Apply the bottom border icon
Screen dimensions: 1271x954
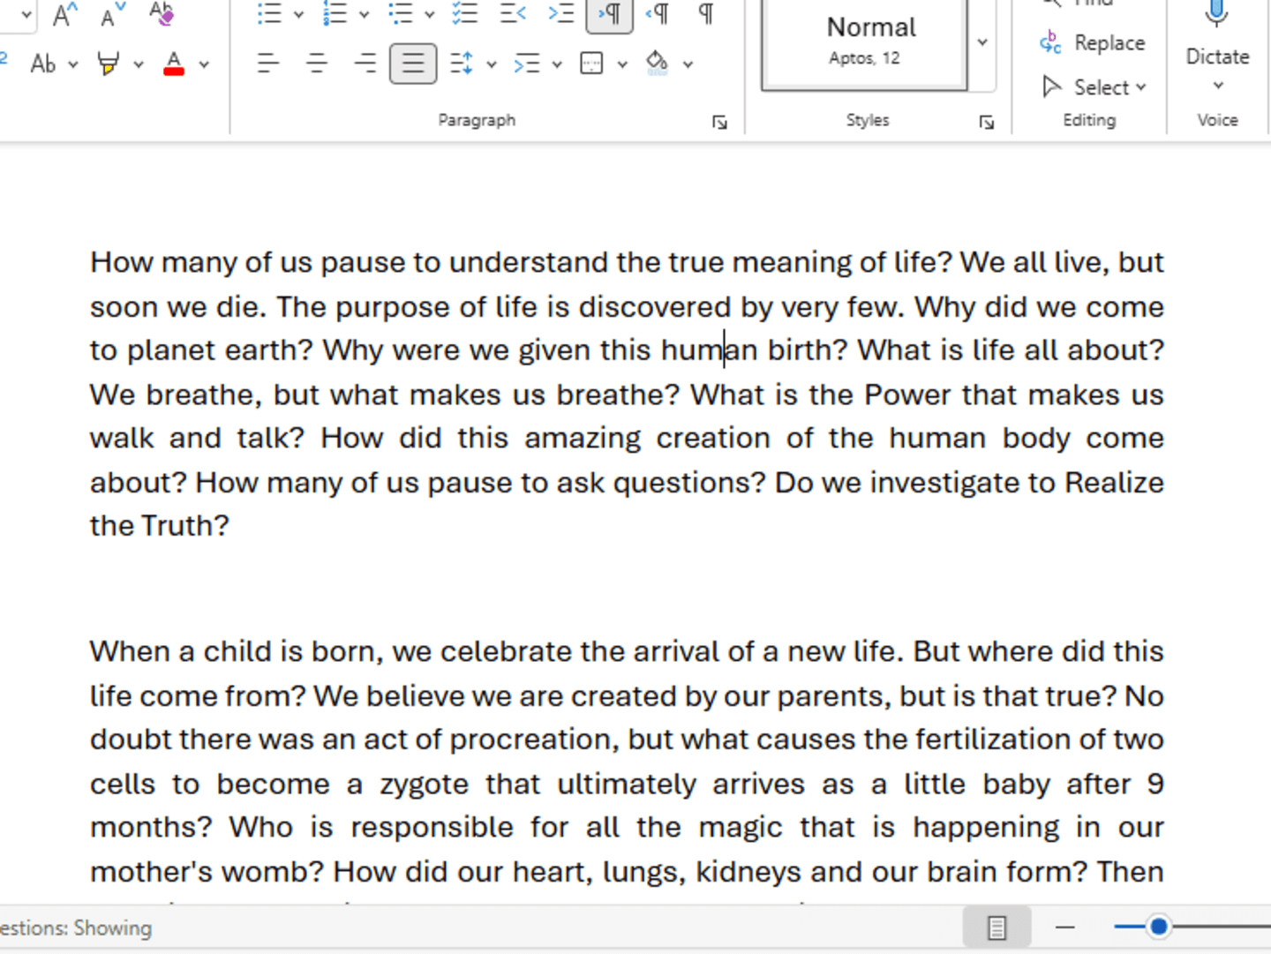click(x=592, y=64)
